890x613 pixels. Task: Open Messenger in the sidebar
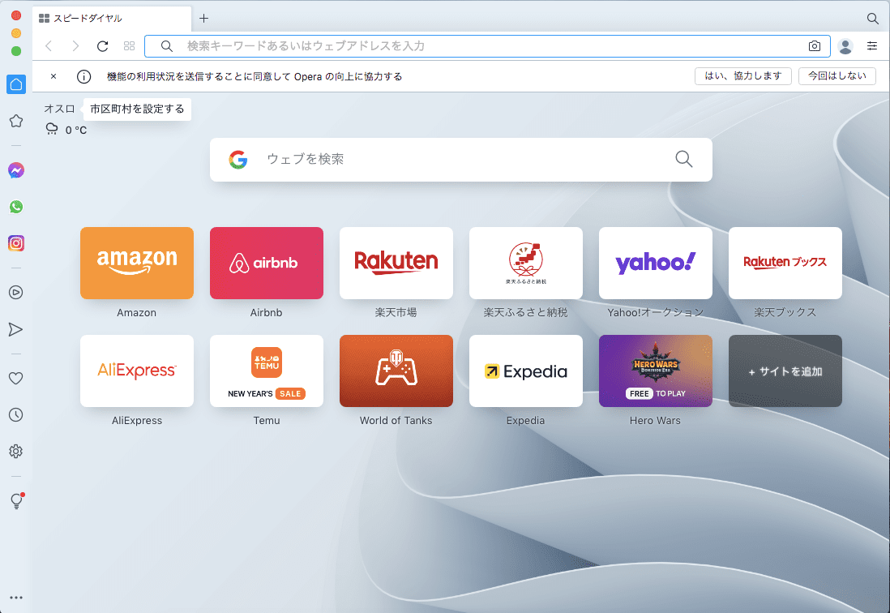16,170
